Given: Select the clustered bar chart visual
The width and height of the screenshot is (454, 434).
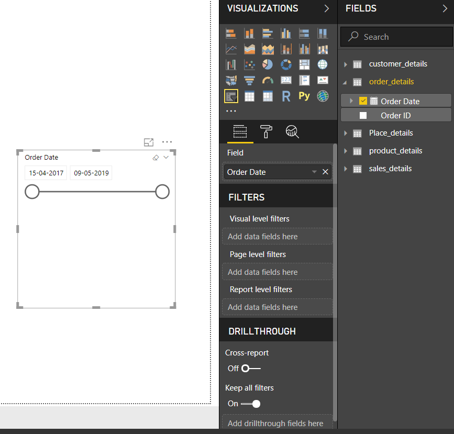Looking at the screenshot, I should click(x=268, y=34).
